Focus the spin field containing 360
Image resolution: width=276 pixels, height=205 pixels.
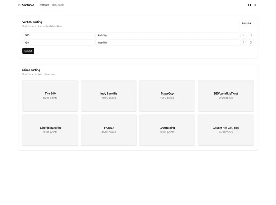pos(58,35)
